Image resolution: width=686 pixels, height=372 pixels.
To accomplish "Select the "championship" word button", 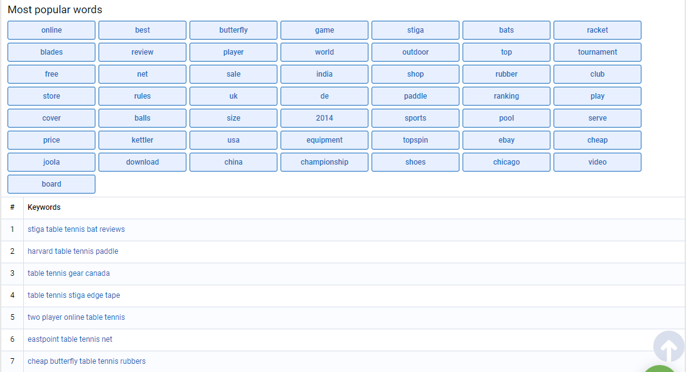I will click(x=324, y=162).
